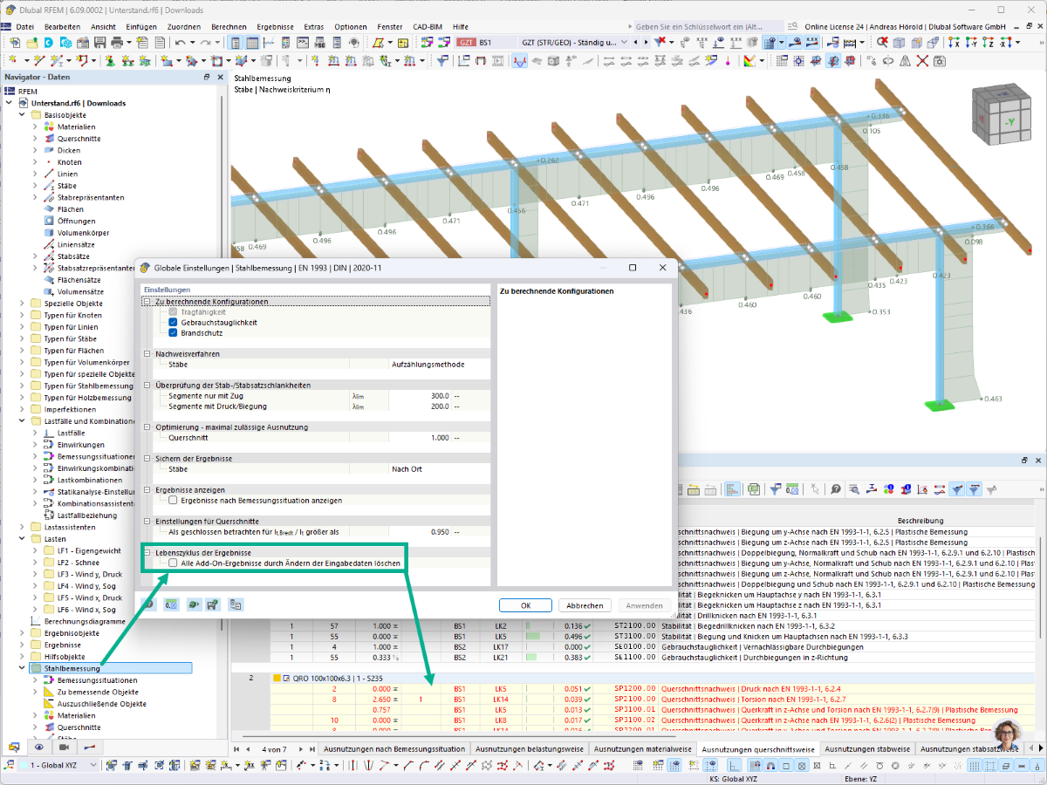1047x785 pixels.
Task: Switch to Ausnutzungen stabweise tab
Action: coord(867,749)
